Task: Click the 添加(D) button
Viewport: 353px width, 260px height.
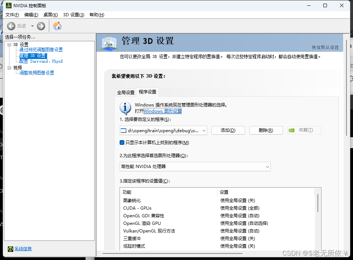Action: coord(228,130)
